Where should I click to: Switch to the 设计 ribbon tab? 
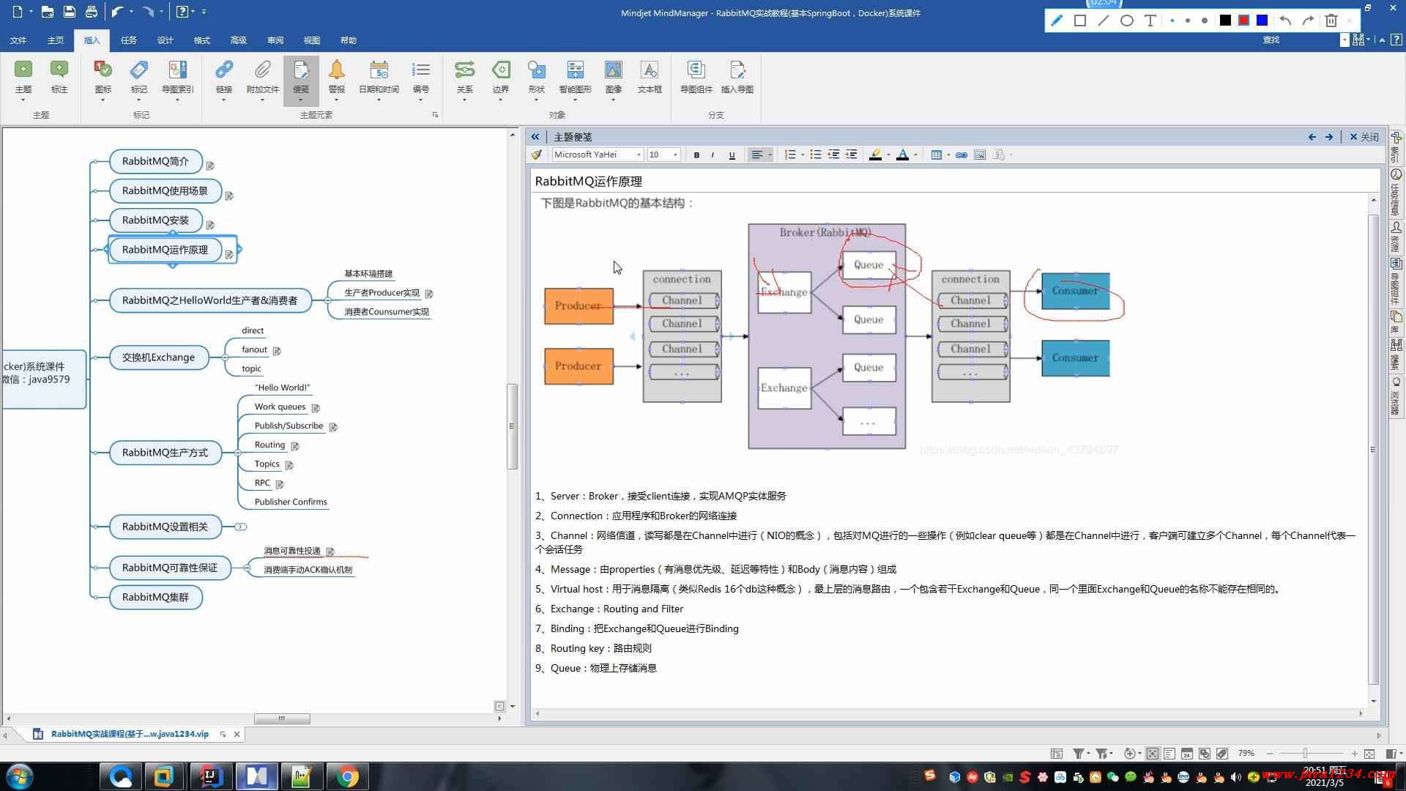(x=165, y=40)
